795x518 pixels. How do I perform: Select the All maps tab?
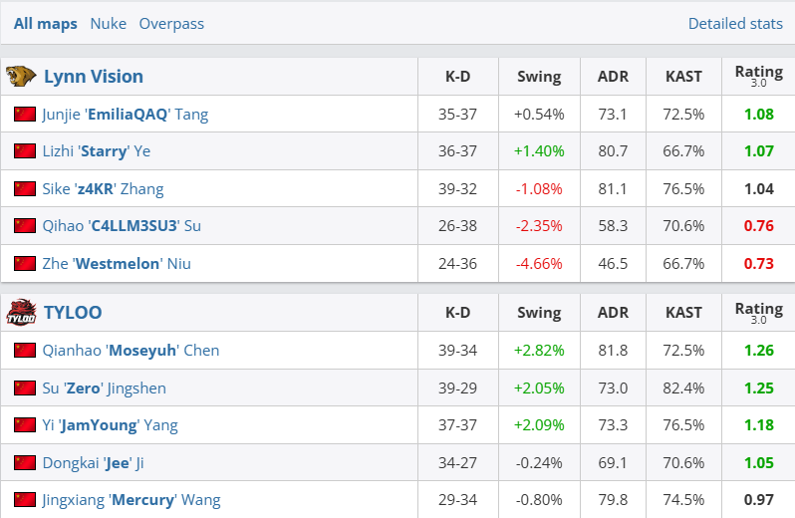click(46, 23)
